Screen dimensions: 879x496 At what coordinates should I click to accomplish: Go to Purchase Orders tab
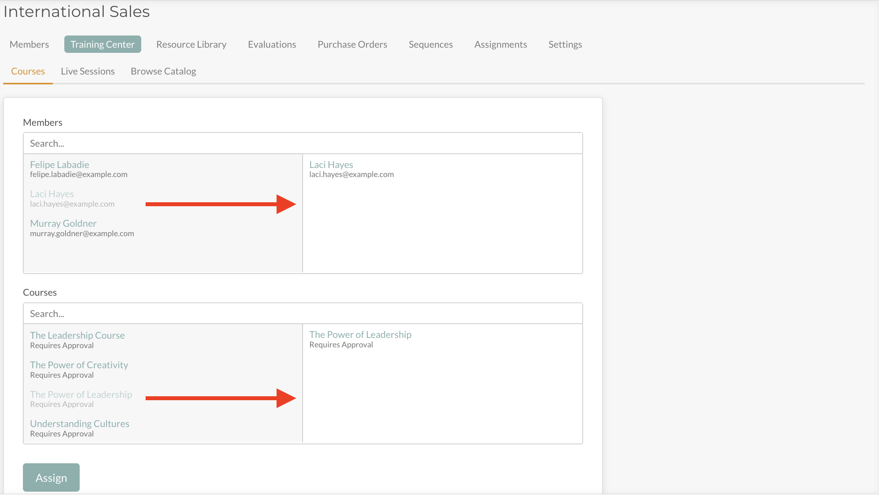[352, 45]
